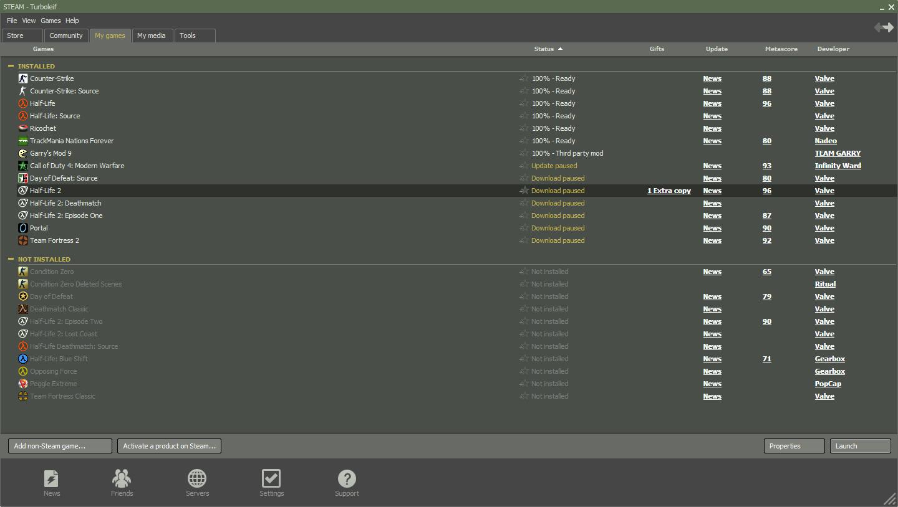Click the Counter-Strike game icon
Image resolution: width=898 pixels, height=507 pixels.
pyautogui.click(x=23, y=78)
